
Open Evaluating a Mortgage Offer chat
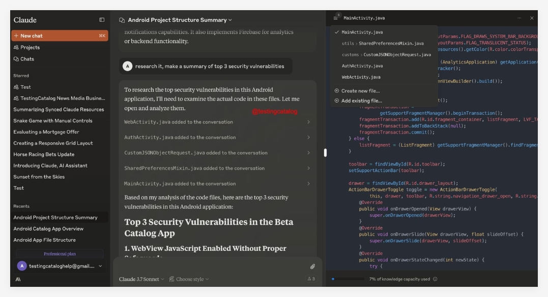point(46,132)
